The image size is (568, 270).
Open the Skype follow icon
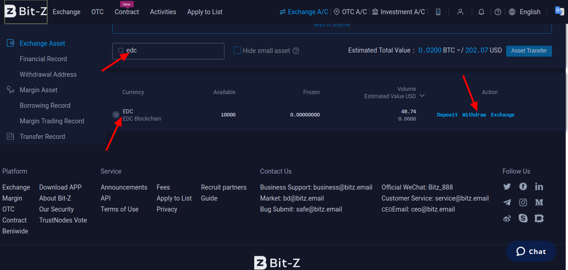(x=523, y=218)
